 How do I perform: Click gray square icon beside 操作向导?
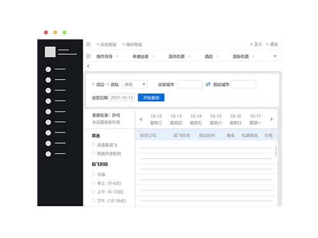tap(89, 56)
